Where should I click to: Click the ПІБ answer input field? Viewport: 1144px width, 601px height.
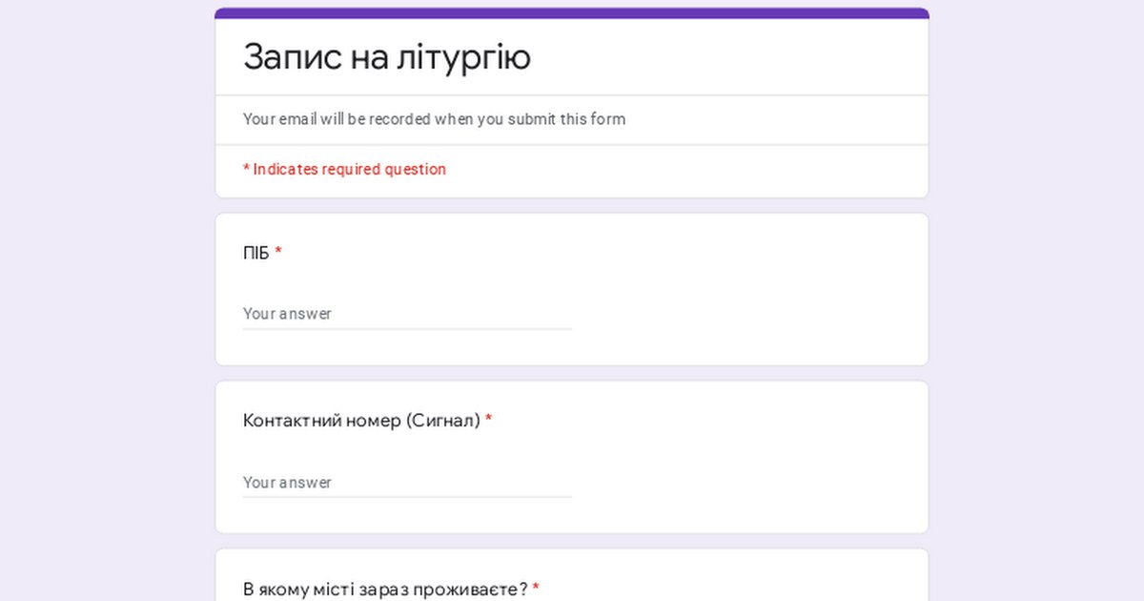pos(407,313)
